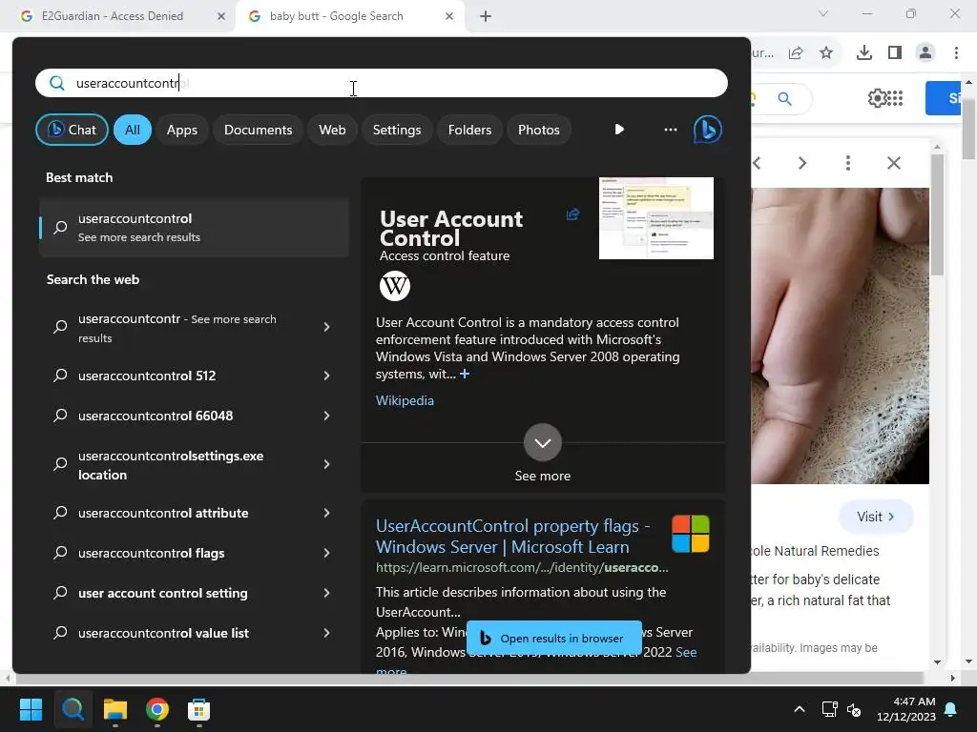This screenshot has width=977, height=732.
Task: Select the Chat filter pill
Action: coord(72,130)
